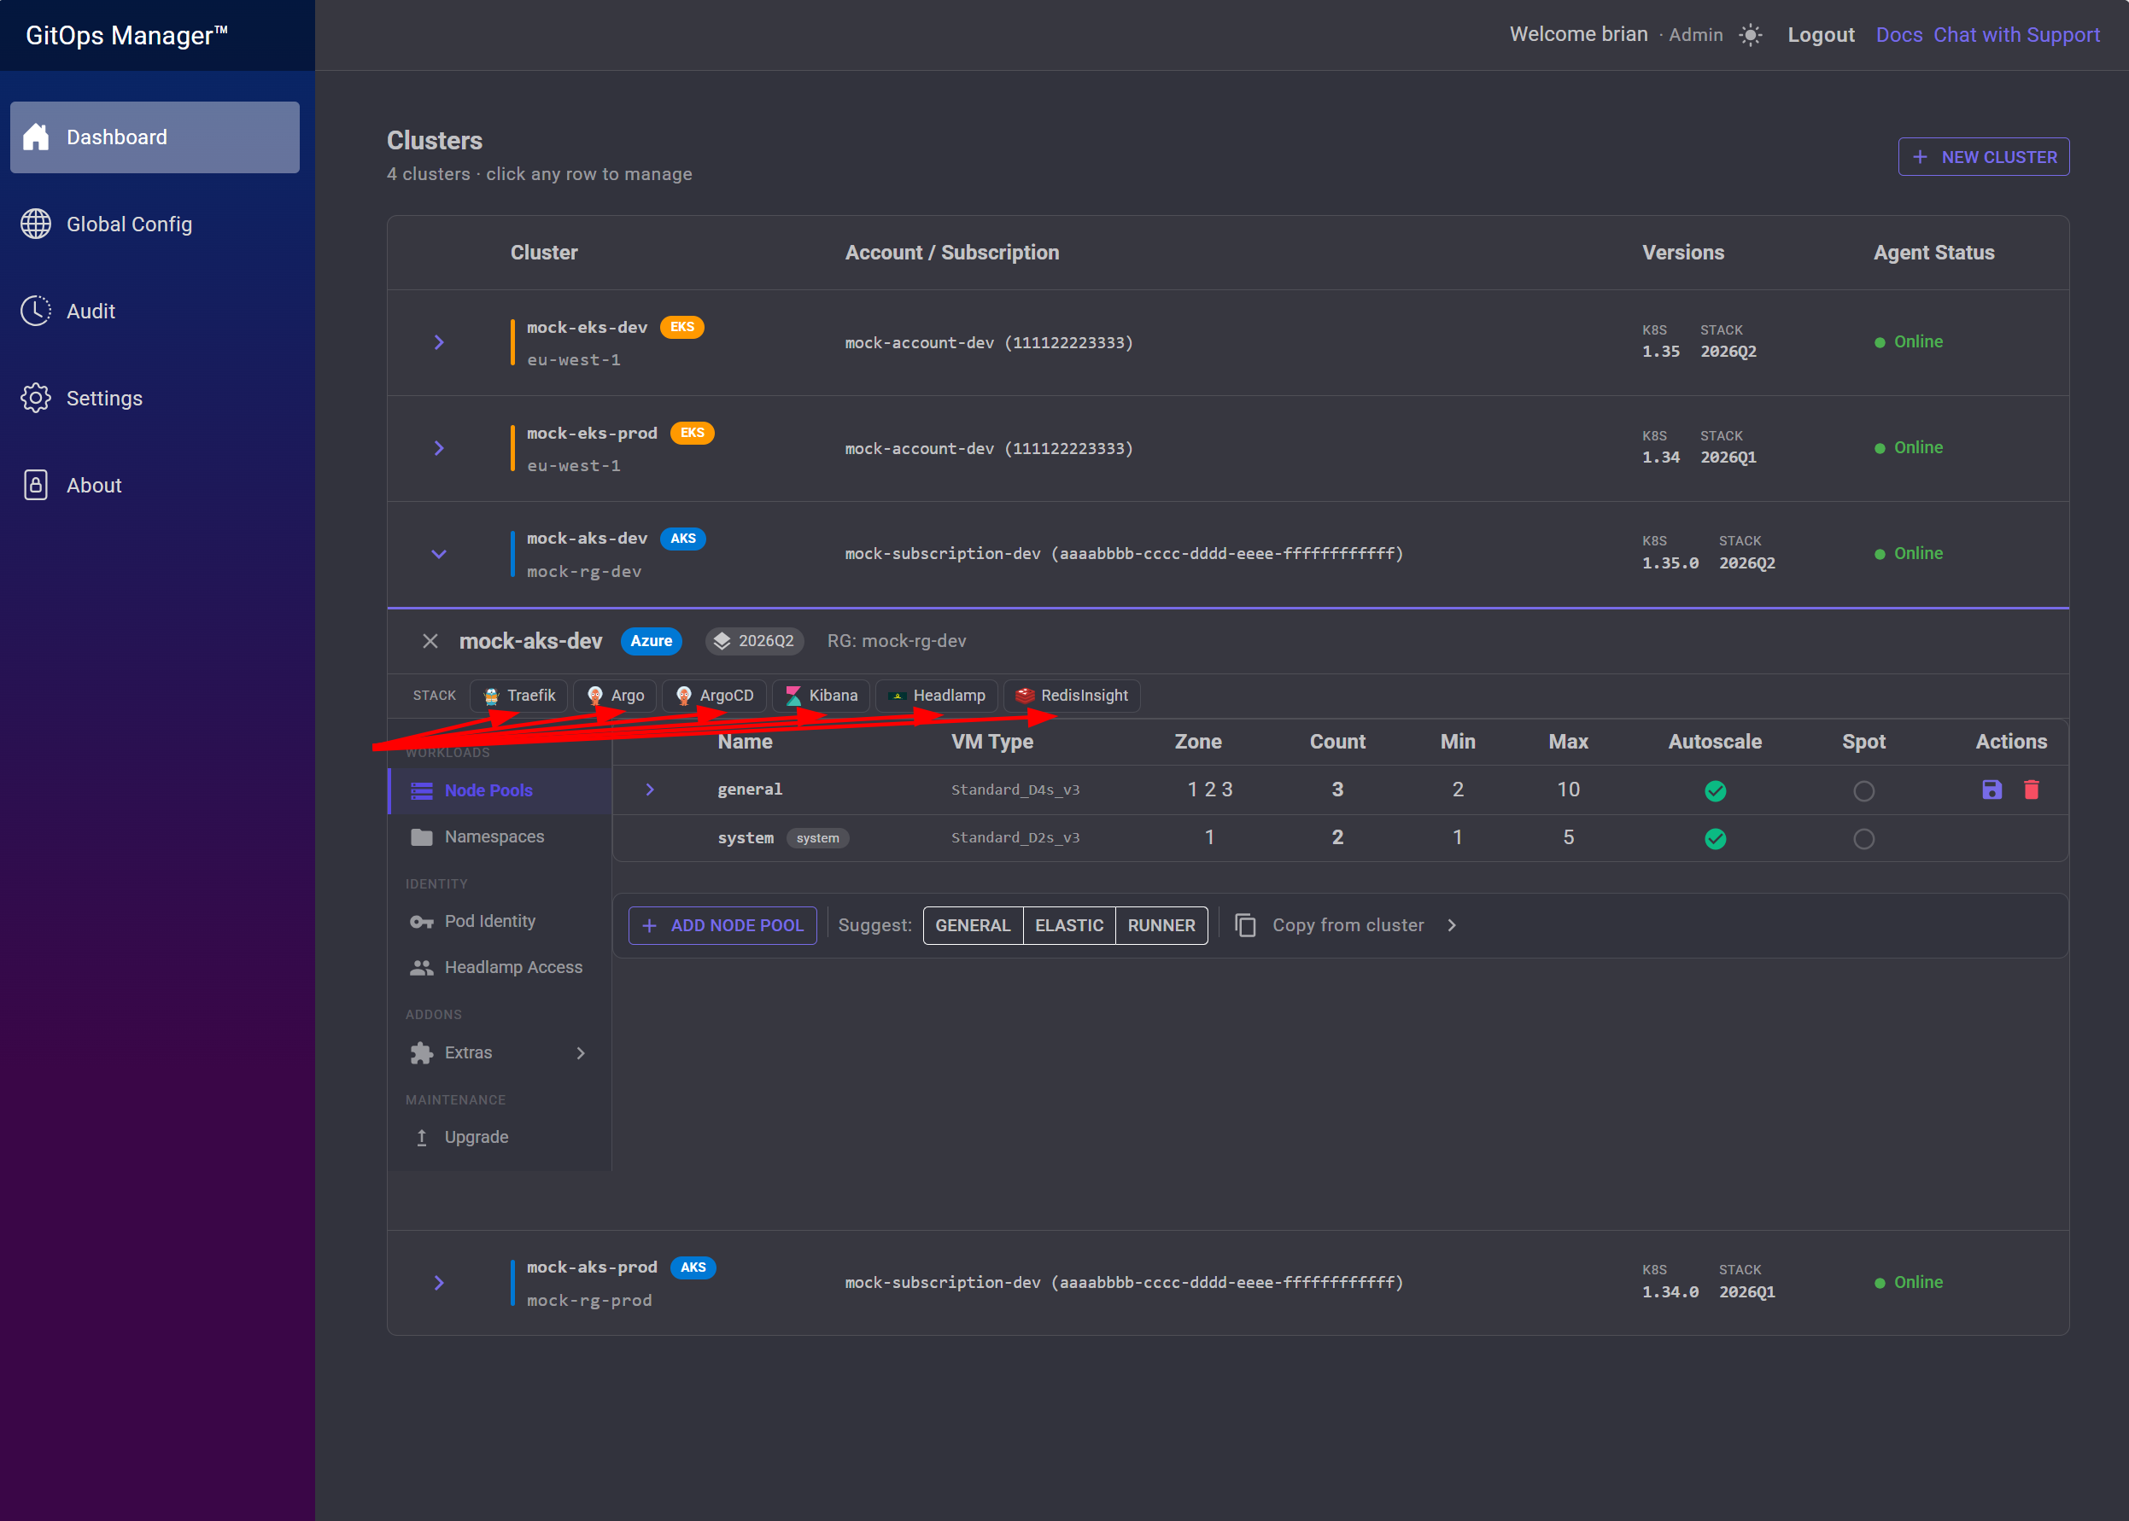Close the mock-aks-dev detail panel
The width and height of the screenshot is (2129, 1521).
430,641
